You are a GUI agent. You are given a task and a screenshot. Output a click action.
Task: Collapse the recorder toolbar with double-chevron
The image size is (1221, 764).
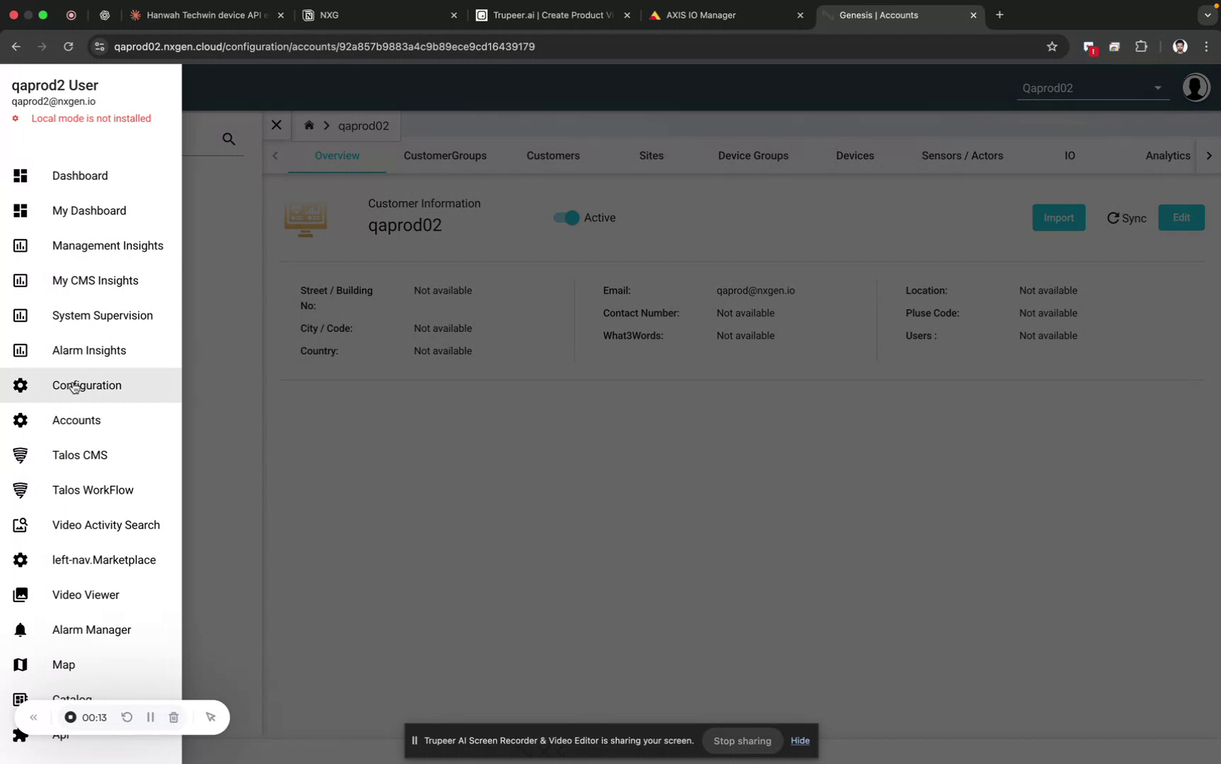[x=33, y=717]
